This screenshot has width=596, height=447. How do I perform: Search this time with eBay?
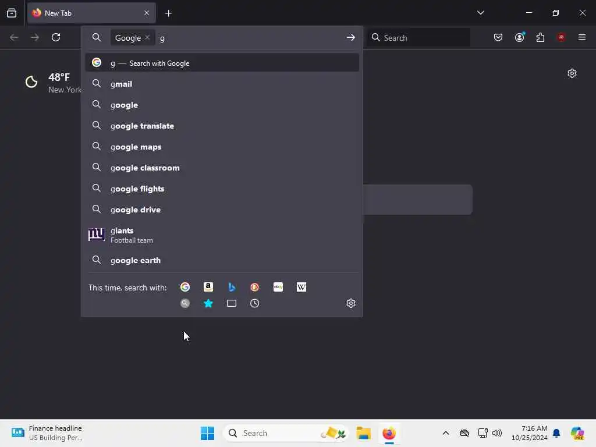pyautogui.click(x=278, y=287)
